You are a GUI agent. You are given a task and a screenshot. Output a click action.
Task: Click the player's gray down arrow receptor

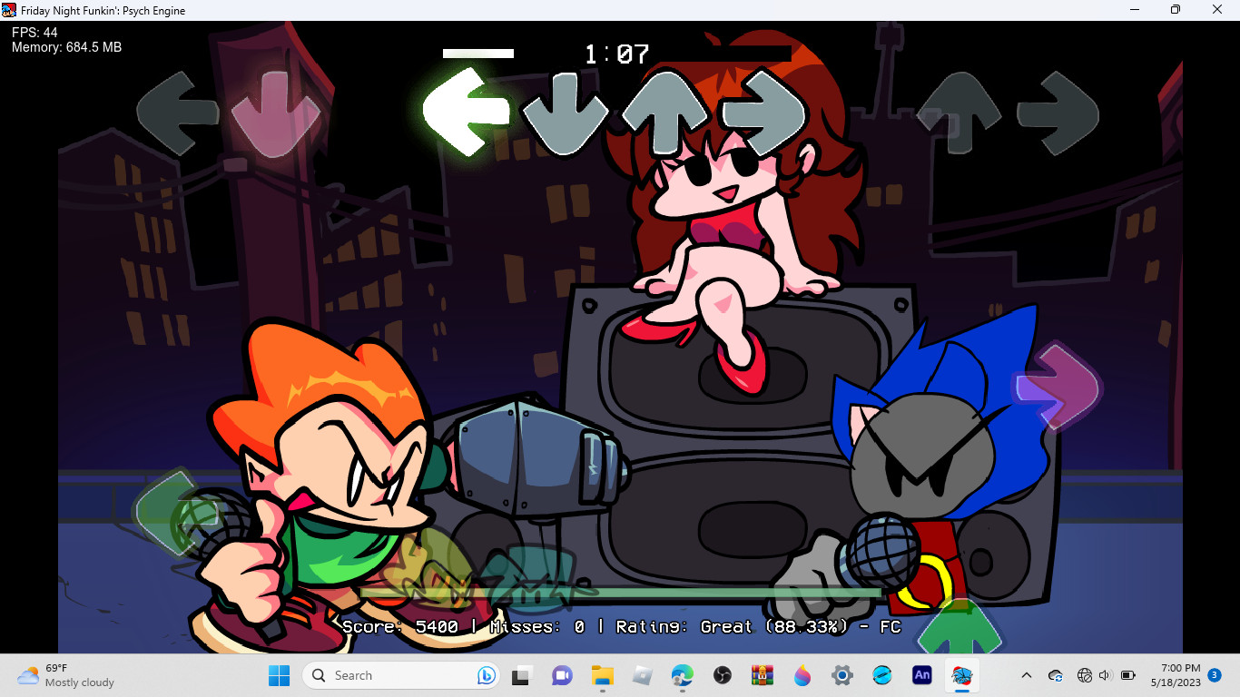point(565,113)
